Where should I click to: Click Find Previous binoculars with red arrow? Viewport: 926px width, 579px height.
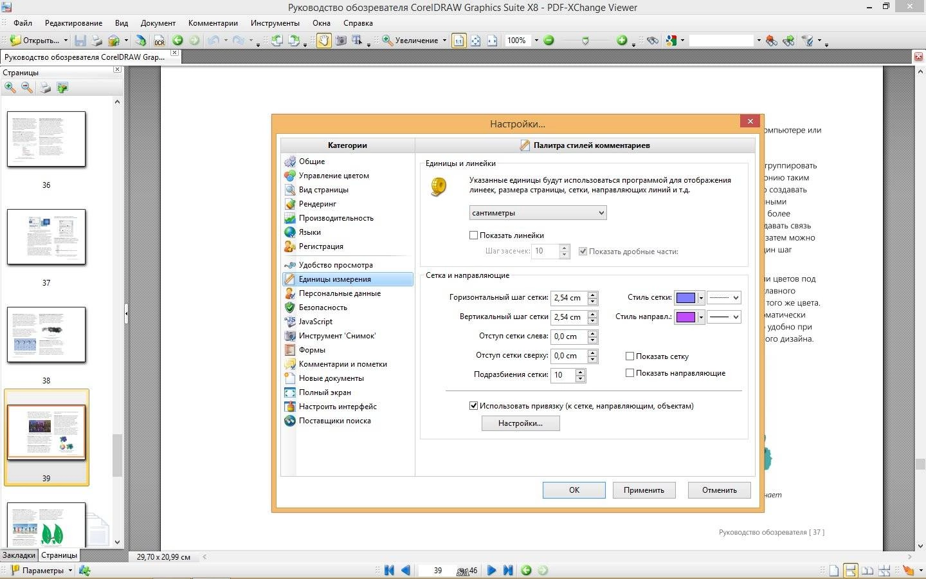(772, 41)
